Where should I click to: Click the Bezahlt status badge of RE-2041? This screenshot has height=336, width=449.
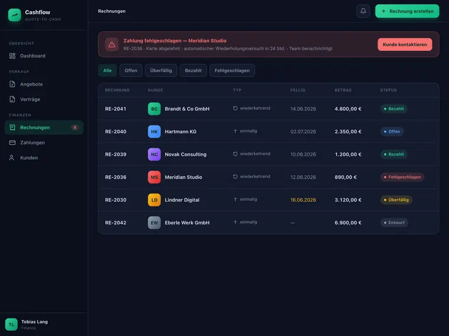click(393, 109)
